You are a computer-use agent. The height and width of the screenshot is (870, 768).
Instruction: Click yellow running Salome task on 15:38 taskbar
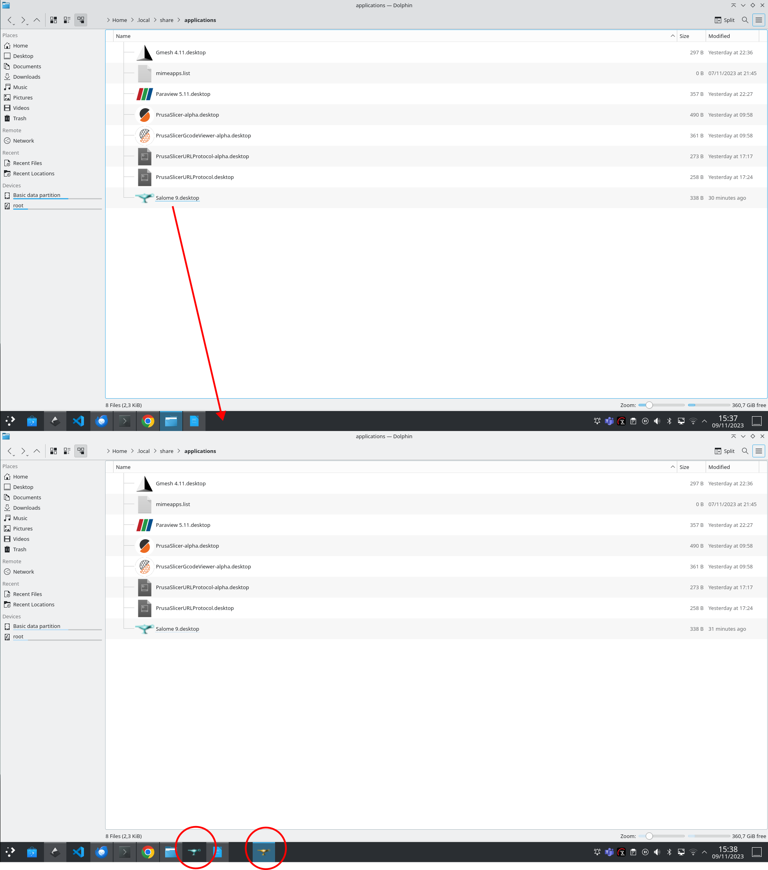(x=264, y=852)
